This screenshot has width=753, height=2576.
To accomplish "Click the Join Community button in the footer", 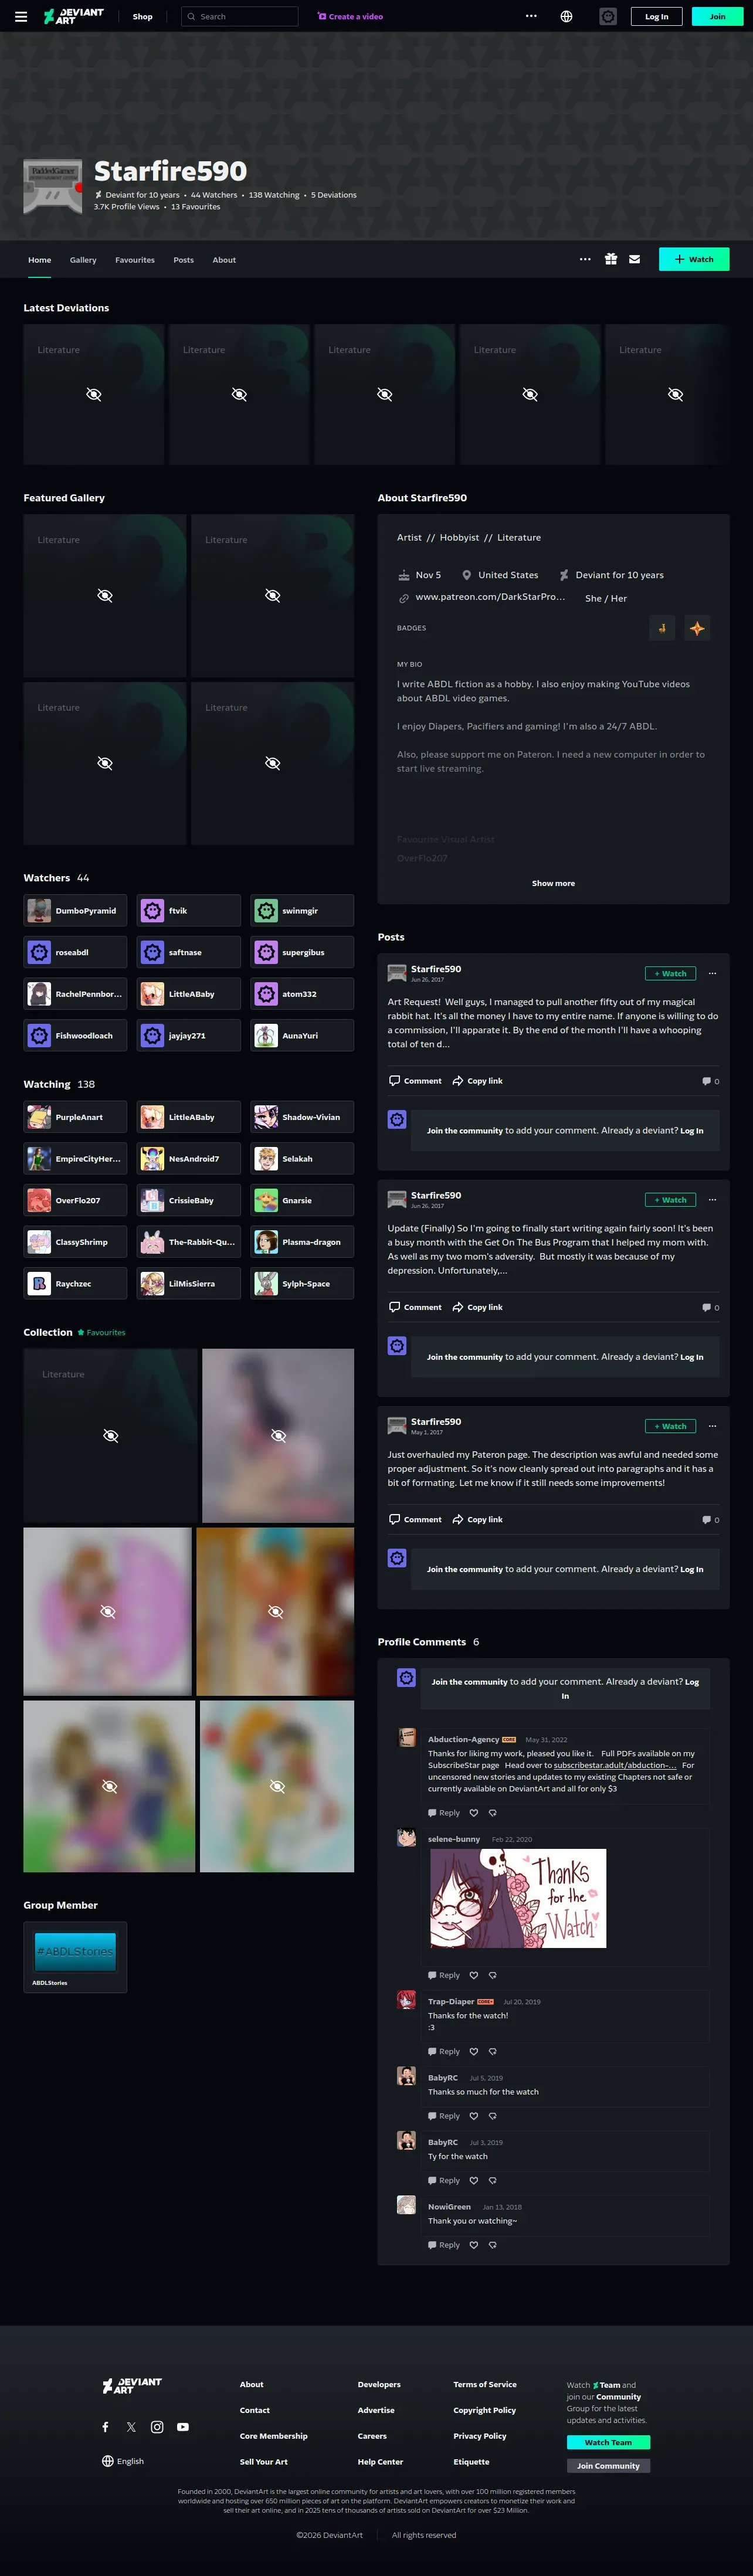I will [608, 2465].
